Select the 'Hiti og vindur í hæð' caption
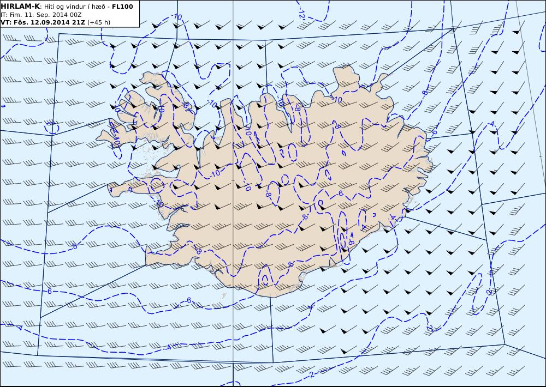546x387 pixels. click(x=75, y=7)
